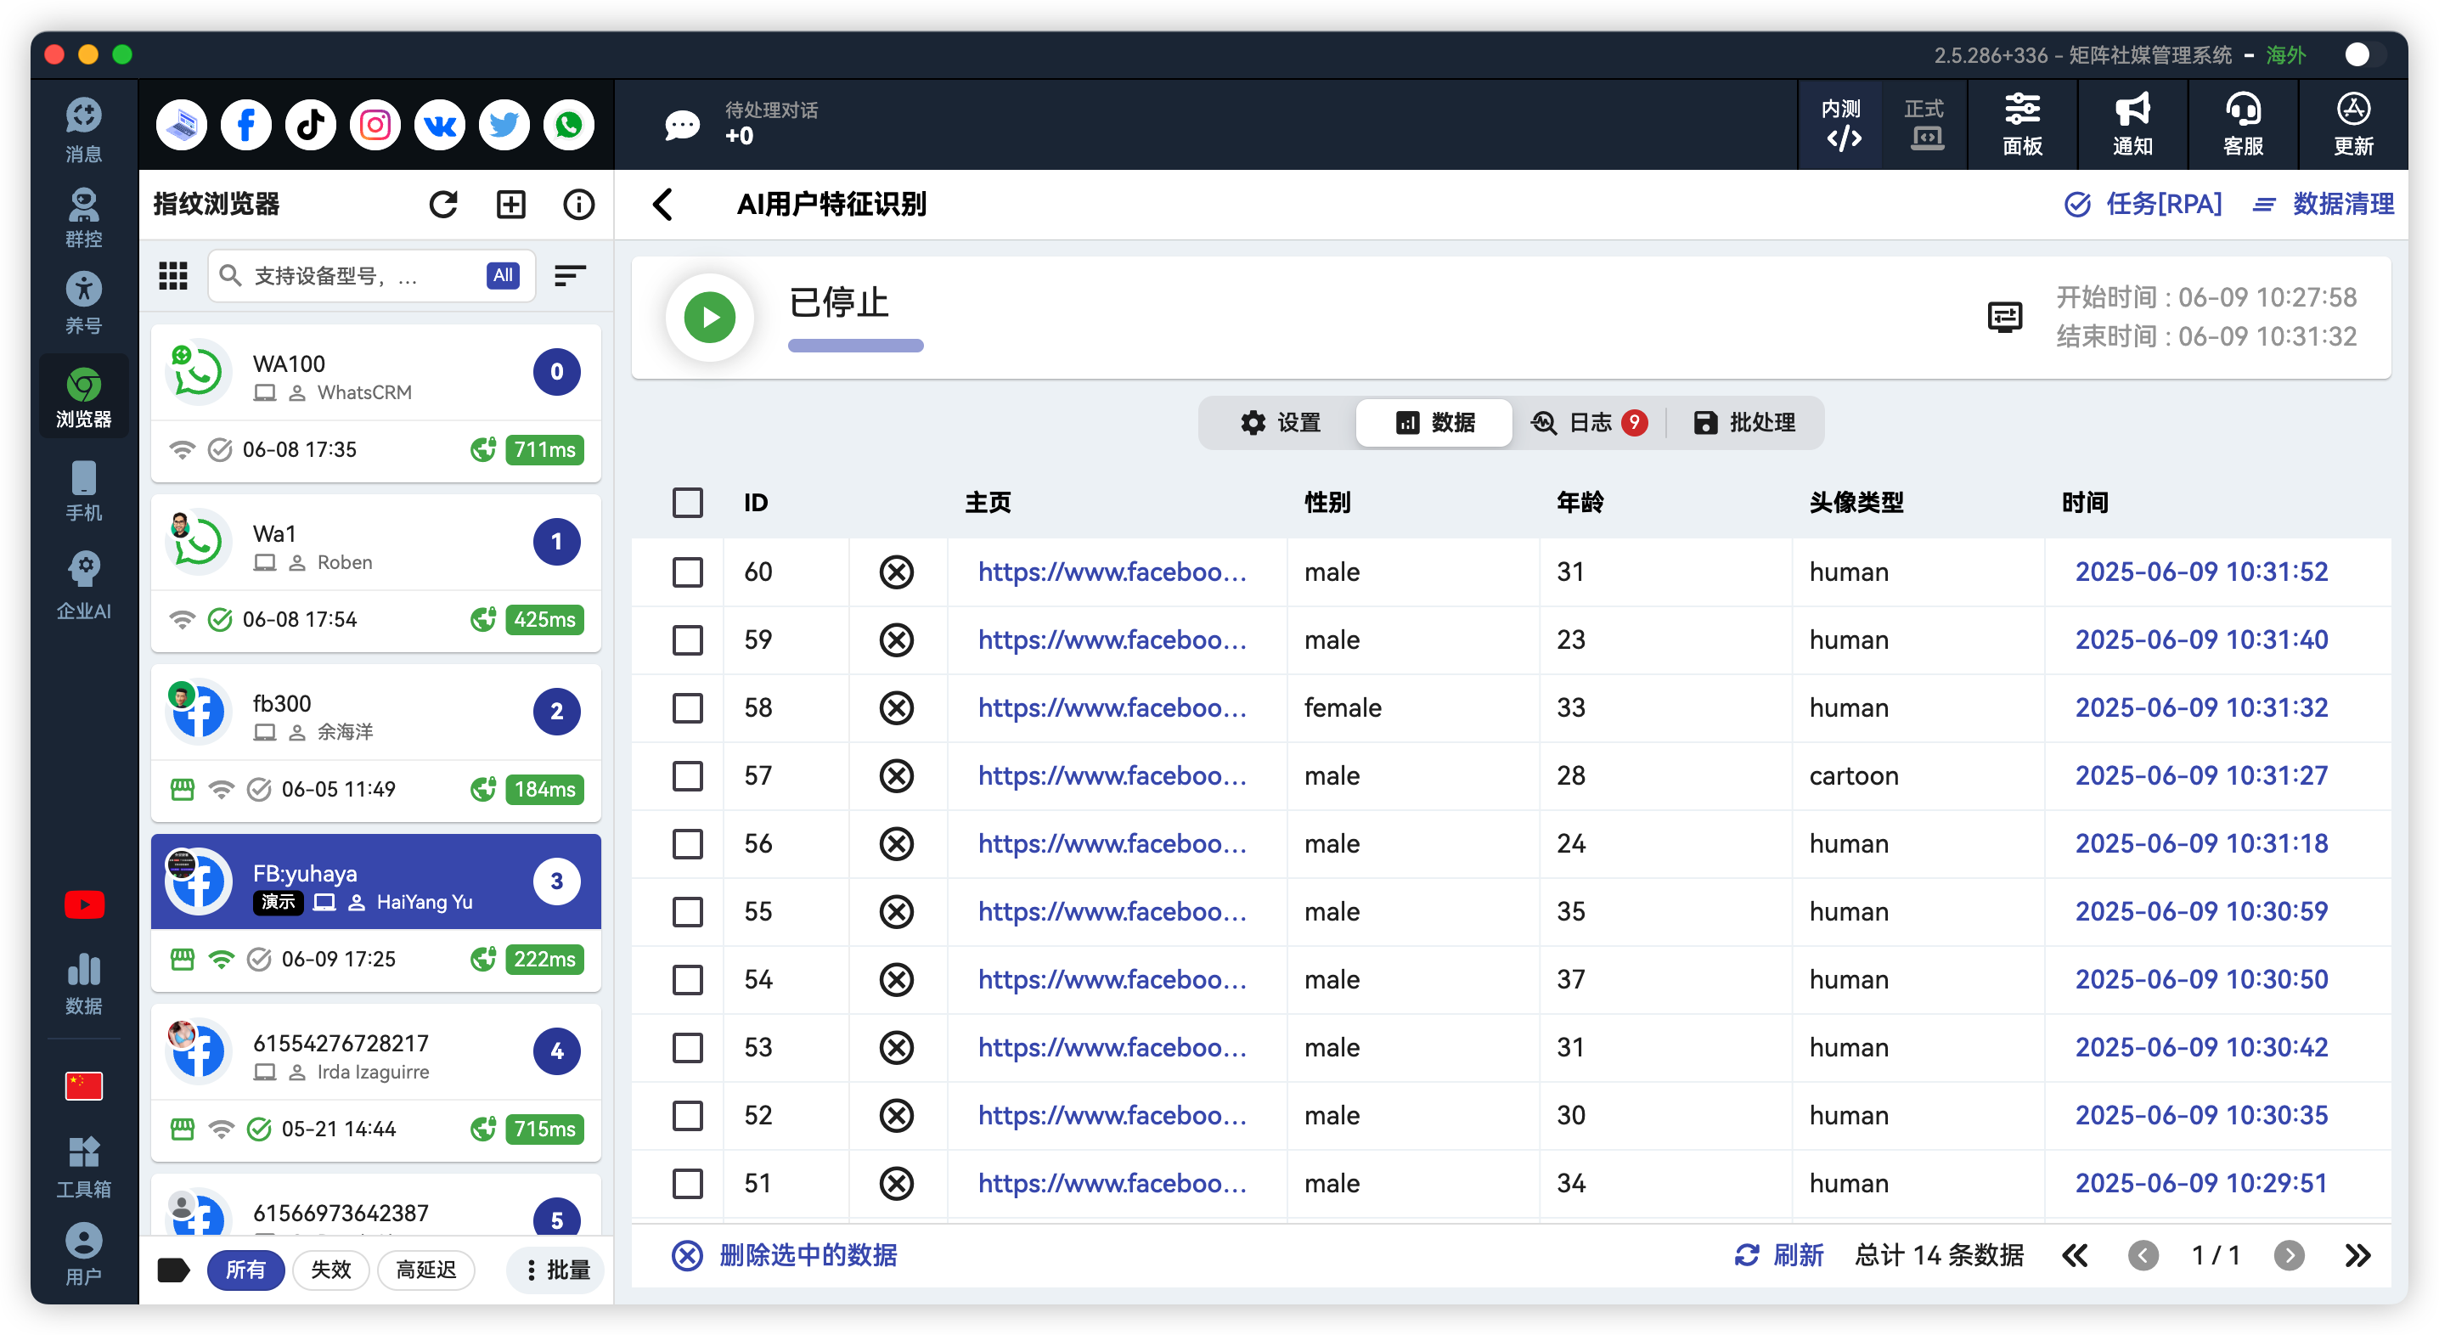Viewport: 2439px width, 1335px height.
Task: Select the Instagram platform icon
Action: (375, 124)
